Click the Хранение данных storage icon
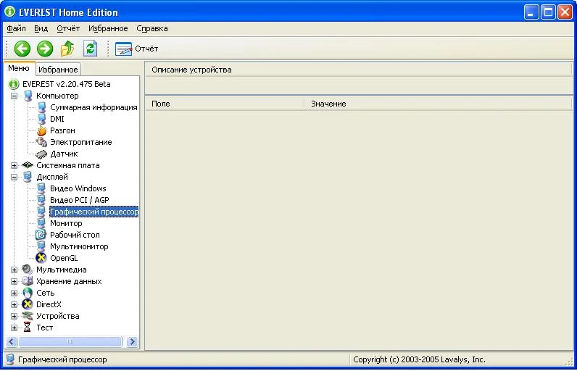 [x=28, y=281]
